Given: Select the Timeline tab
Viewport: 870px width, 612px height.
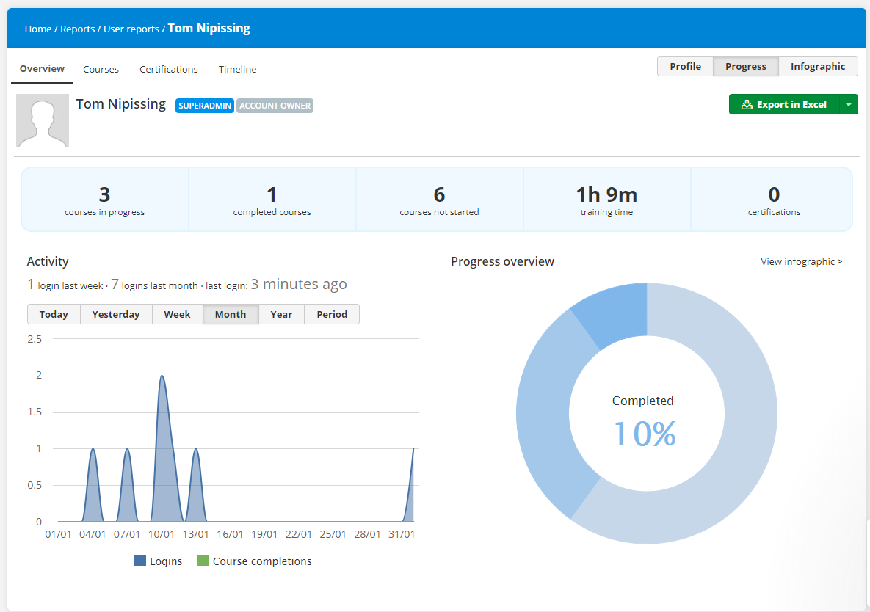Looking at the screenshot, I should [x=237, y=69].
